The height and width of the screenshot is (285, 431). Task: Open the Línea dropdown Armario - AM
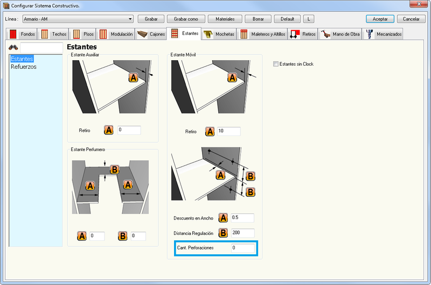click(x=78, y=19)
